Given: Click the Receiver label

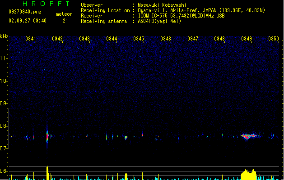Looking at the screenshot, I should coord(92,16).
